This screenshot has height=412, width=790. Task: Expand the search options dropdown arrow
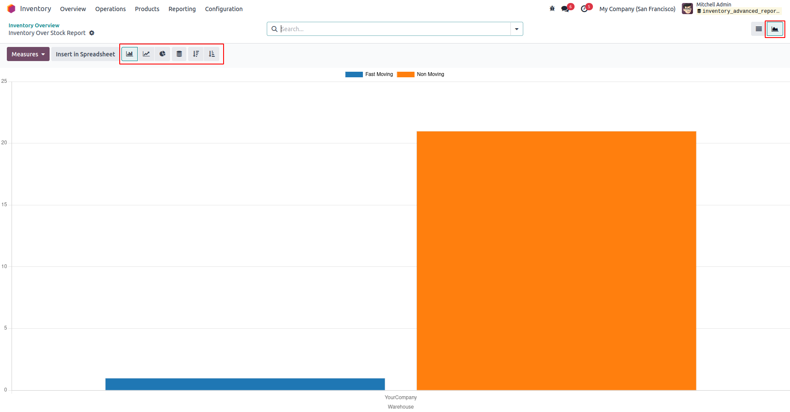click(517, 29)
